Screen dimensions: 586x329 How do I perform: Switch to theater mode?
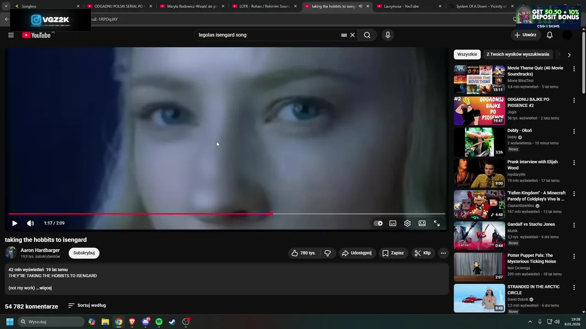pyautogui.click(x=422, y=223)
